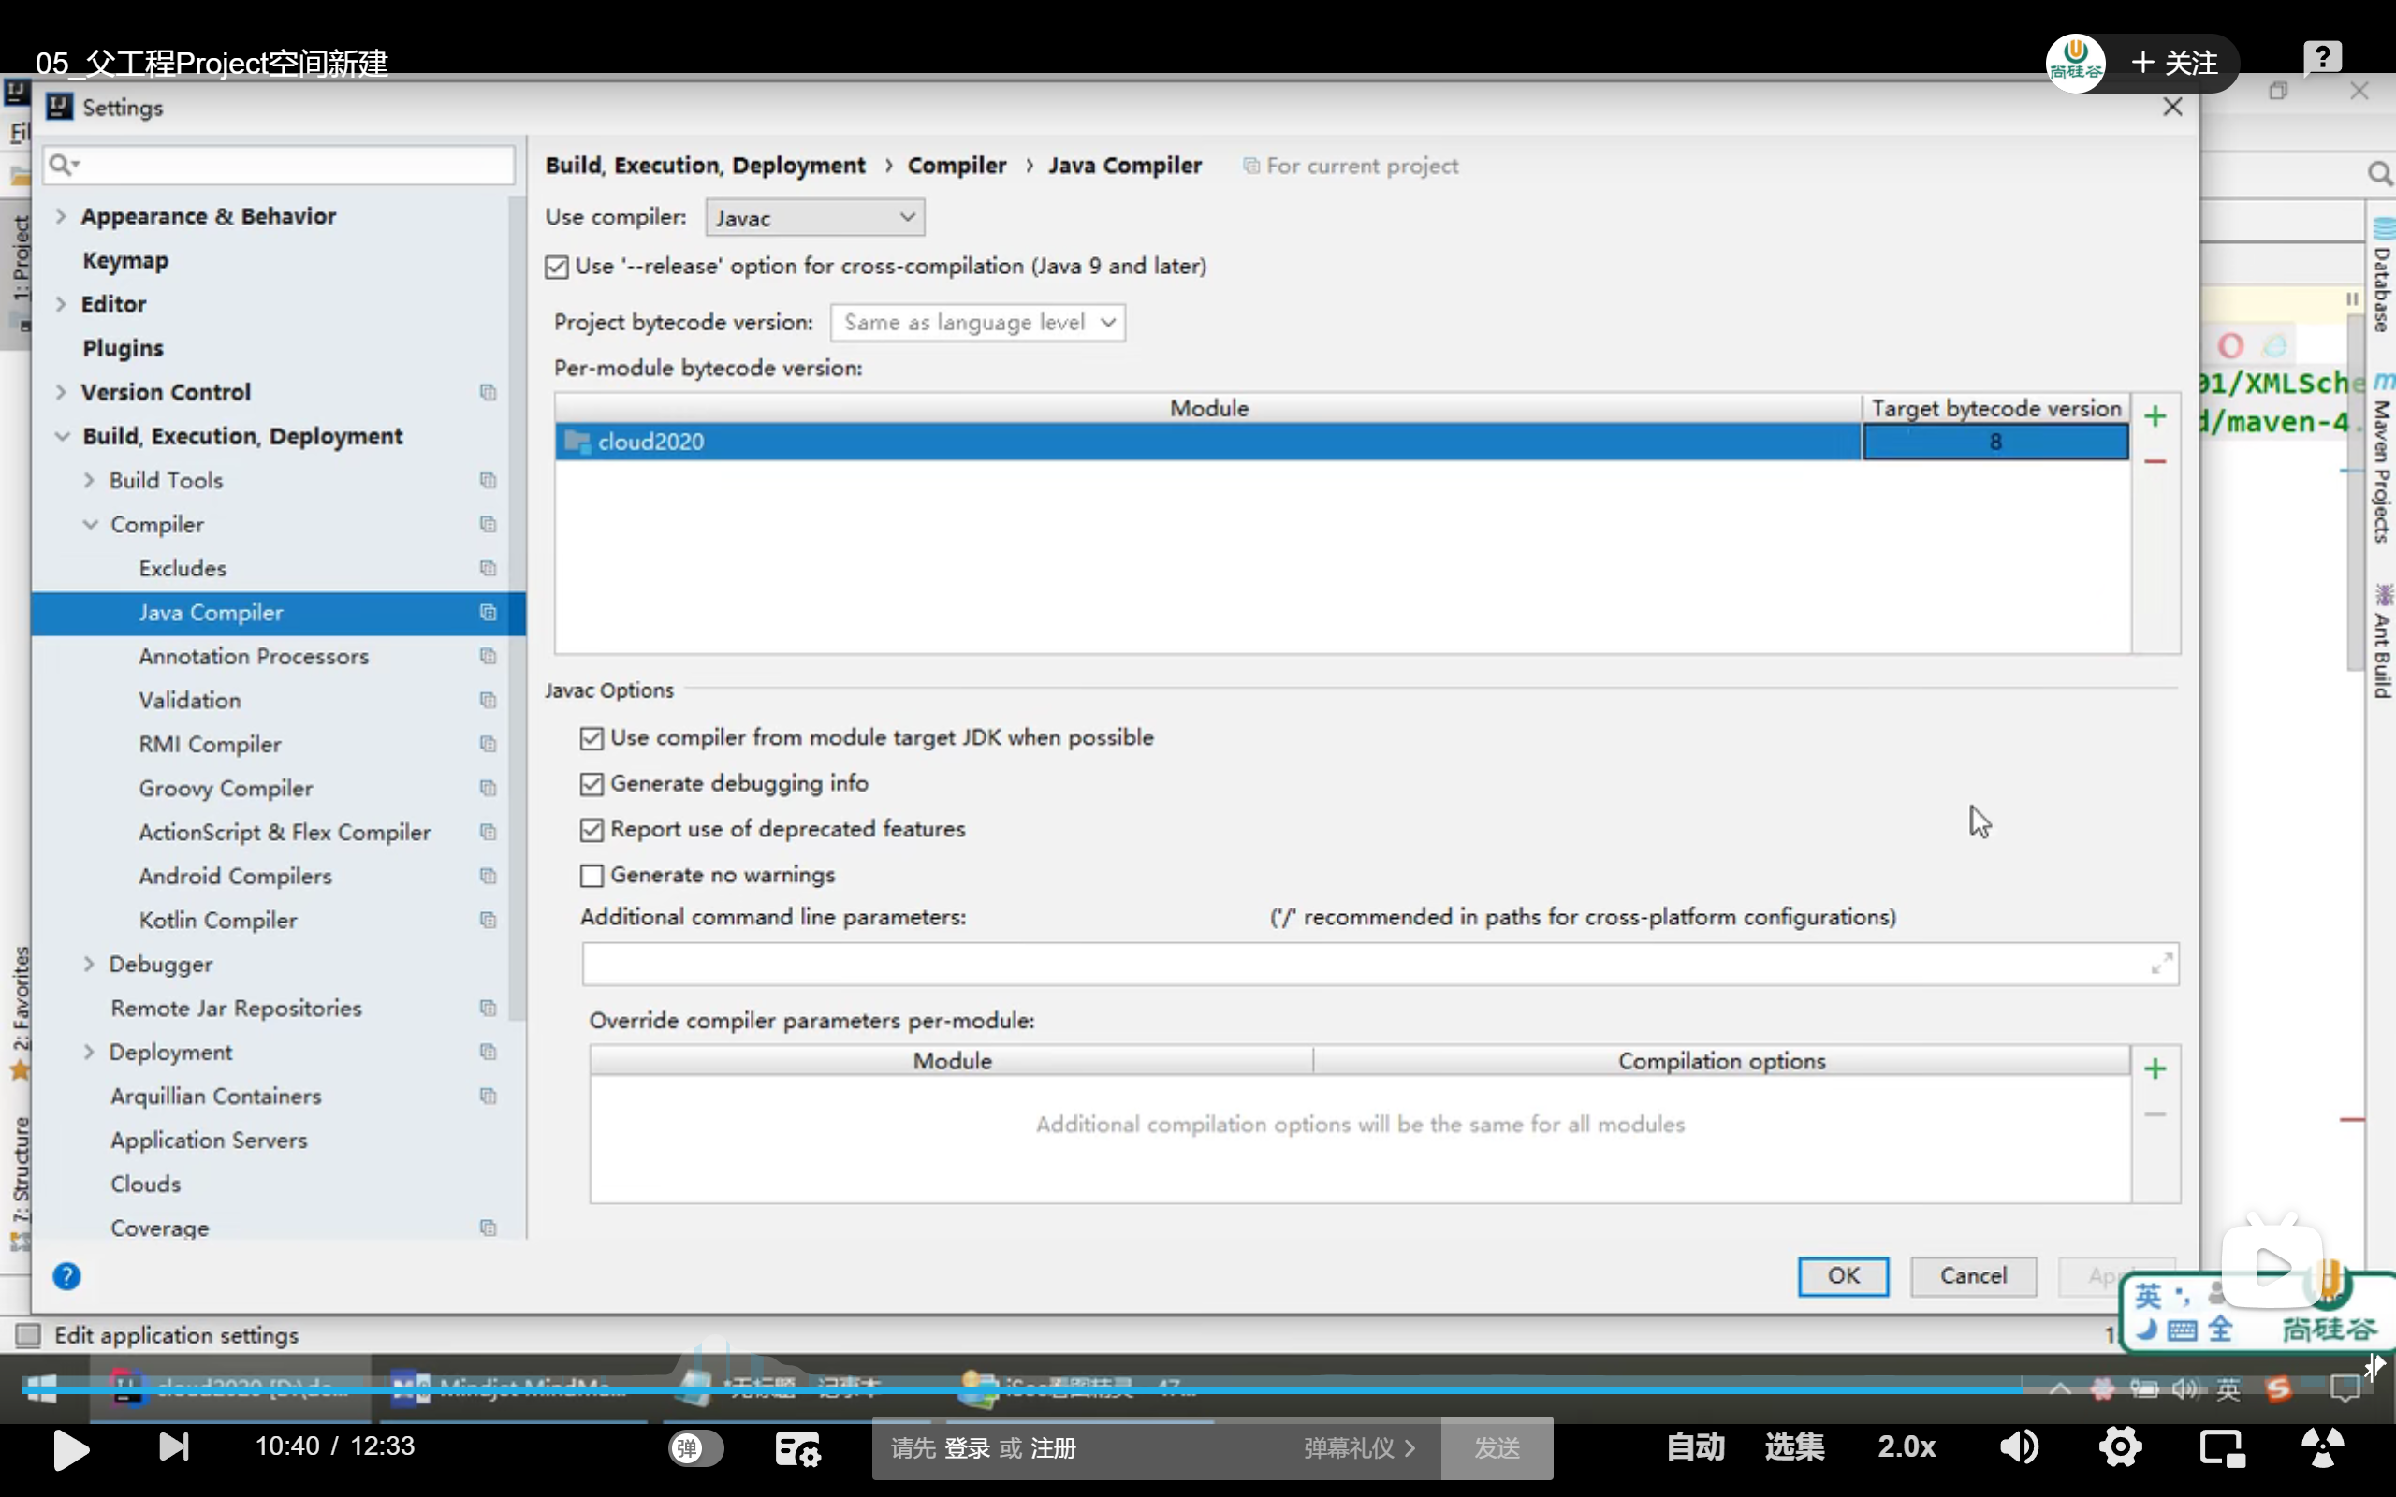Click the danmaku settings icon

coord(797,1448)
